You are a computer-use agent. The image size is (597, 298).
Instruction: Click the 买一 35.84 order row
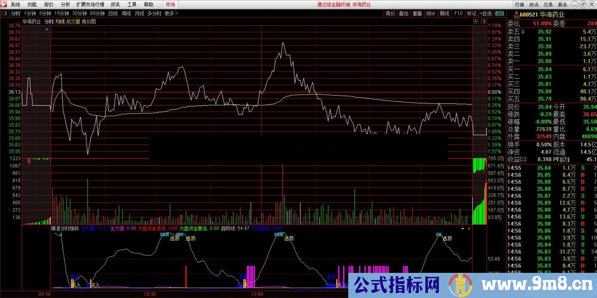552,69
